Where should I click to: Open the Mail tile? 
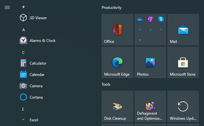pyautogui.click(x=183, y=30)
